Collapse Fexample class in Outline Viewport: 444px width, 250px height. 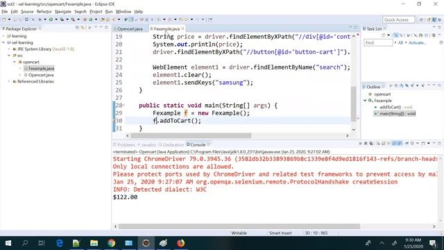[365, 101]
